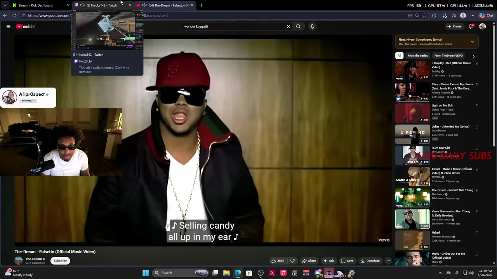Open Copilot Chat in browser
Image resolution: width=497 pixels, height=279 pixels.
[486, 15]
